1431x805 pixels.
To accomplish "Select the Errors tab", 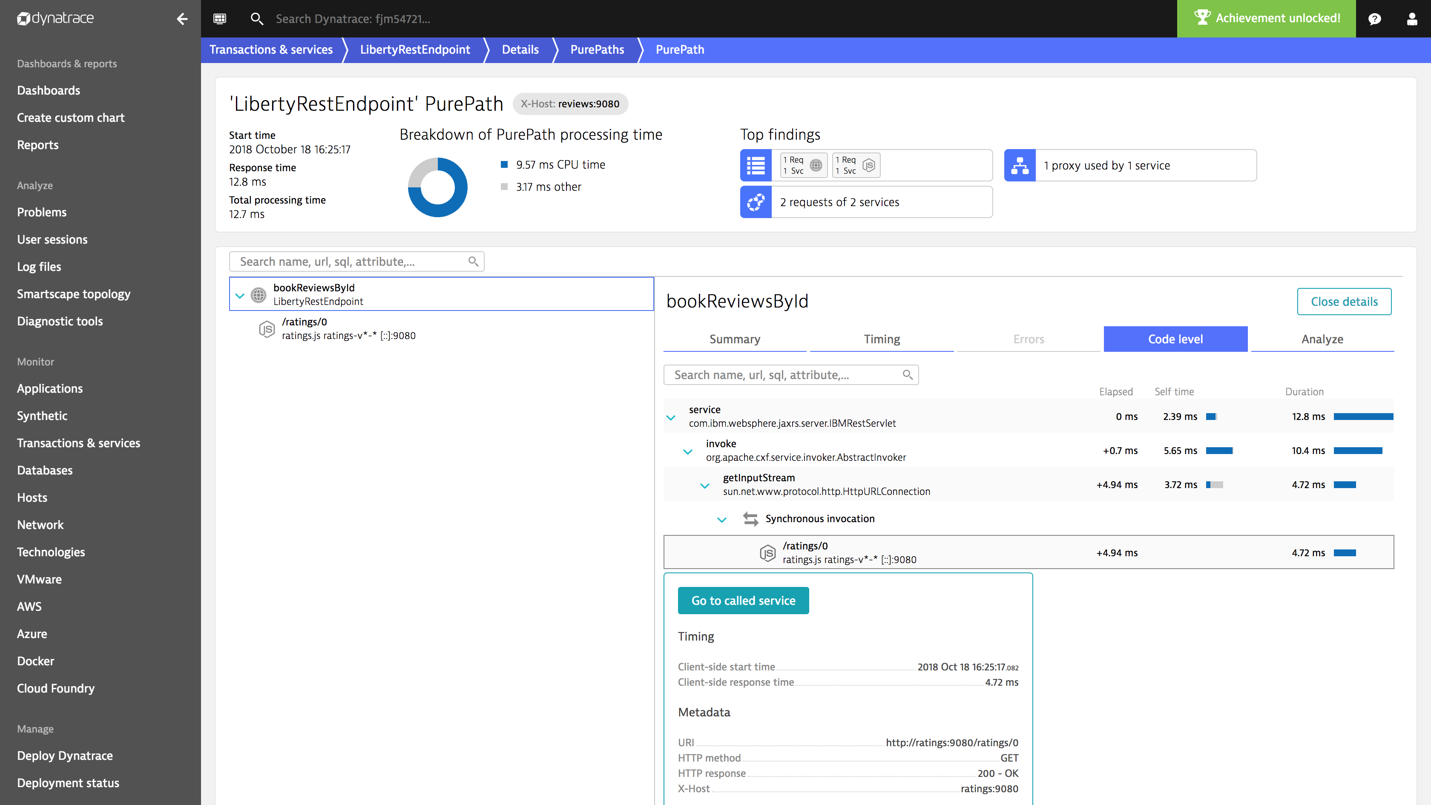I will 1028,338.
